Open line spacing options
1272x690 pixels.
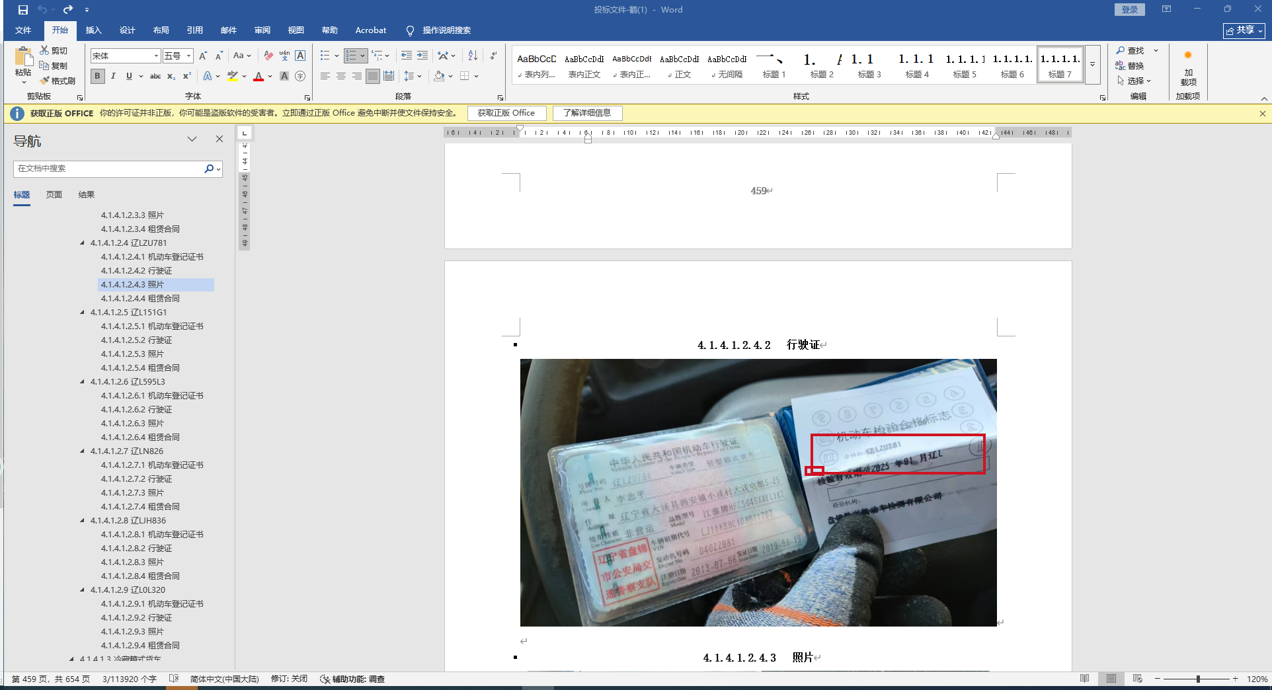(x=413, y=76)
